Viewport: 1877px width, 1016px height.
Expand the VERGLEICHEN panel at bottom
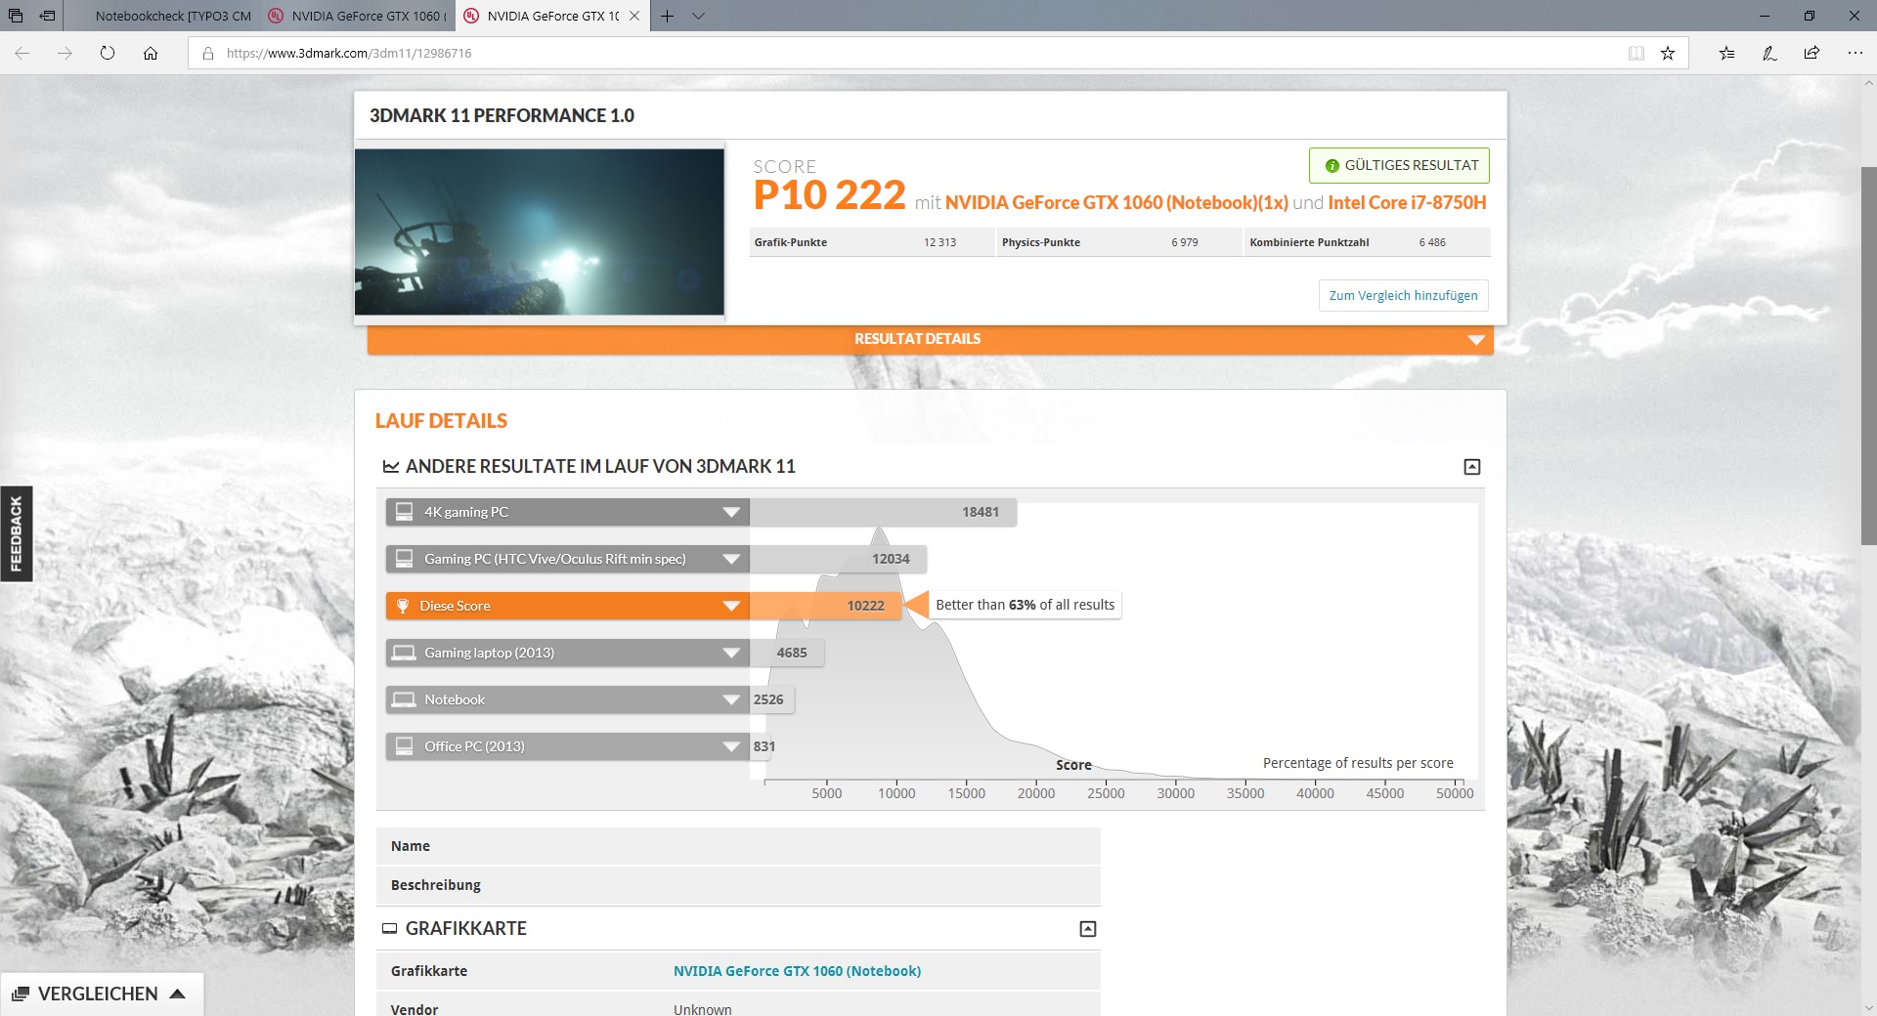pos(102,995)
